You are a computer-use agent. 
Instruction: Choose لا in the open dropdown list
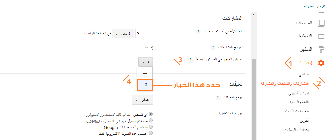[145, 85]
